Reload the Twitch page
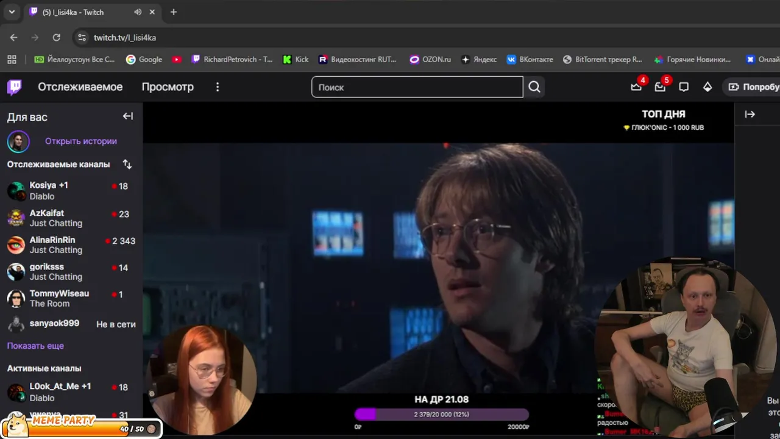The width and height of the screenshot is (780, 439). tap(56, 37)
